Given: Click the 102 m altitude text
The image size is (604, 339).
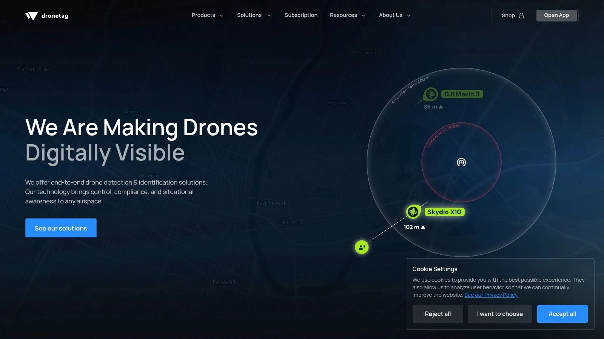Looking at the screenshot, I should pyautogui.click(x=411, y=227).
